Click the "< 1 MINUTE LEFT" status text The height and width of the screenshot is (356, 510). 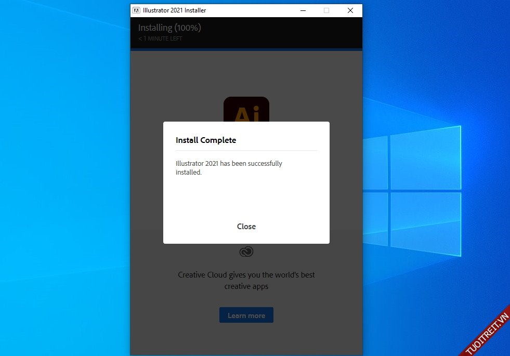pos(160,38)
